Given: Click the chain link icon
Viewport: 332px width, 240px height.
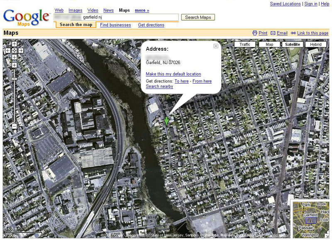Looking at the screenshot, I should click(293, 33).
